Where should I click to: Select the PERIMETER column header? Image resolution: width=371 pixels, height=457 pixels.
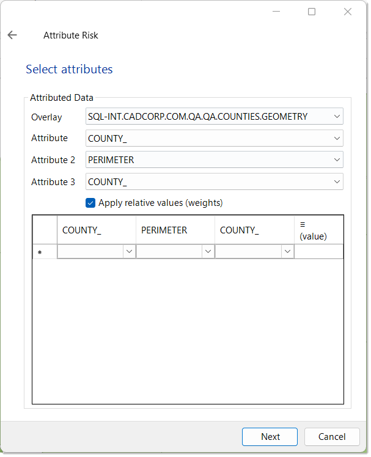tap(175, 230)
